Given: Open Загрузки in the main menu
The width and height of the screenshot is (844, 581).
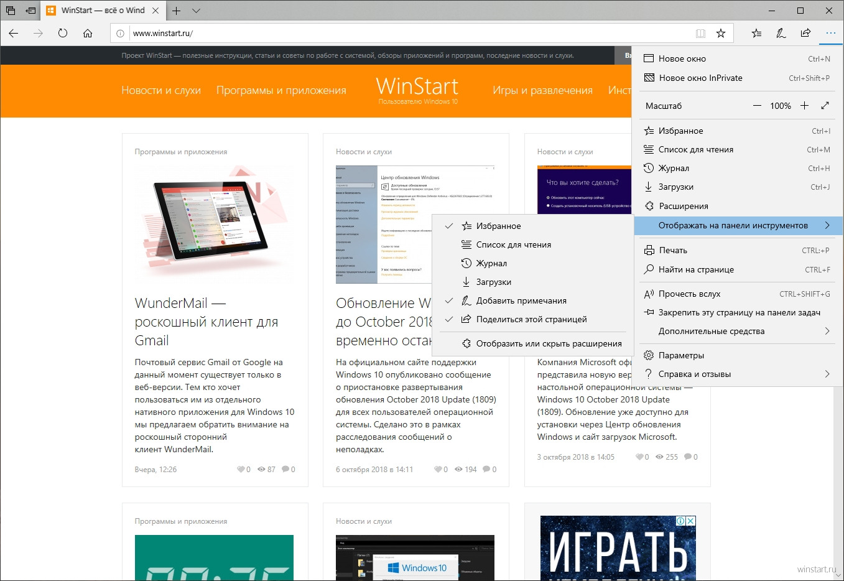Looking at the screenshot, I should pos(737,187).
